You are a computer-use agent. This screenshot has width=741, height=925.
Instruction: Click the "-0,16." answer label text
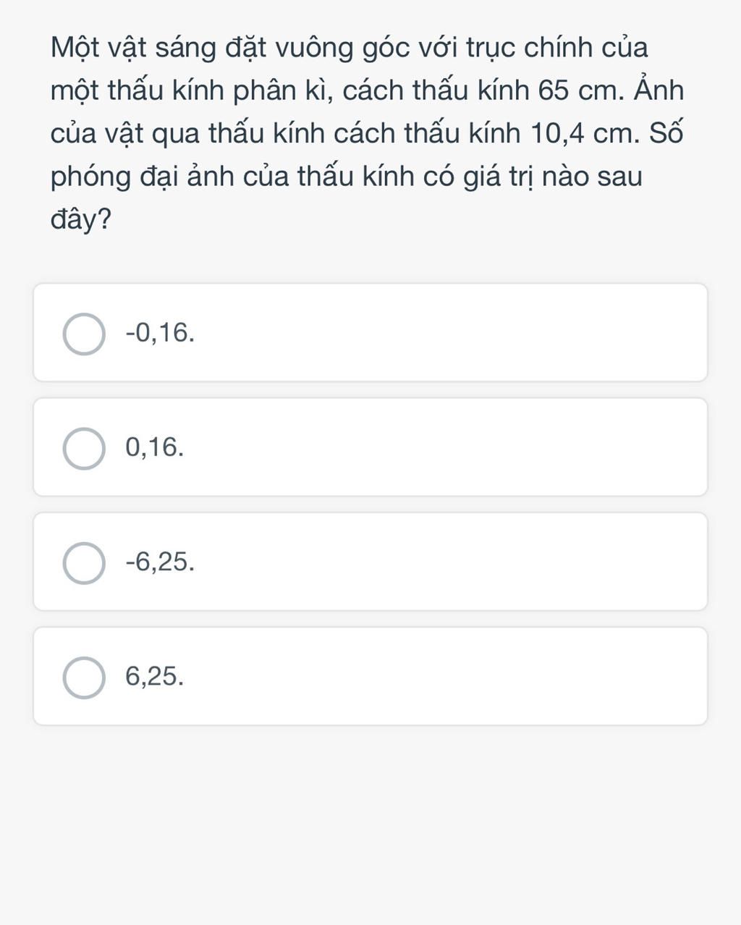160,333
